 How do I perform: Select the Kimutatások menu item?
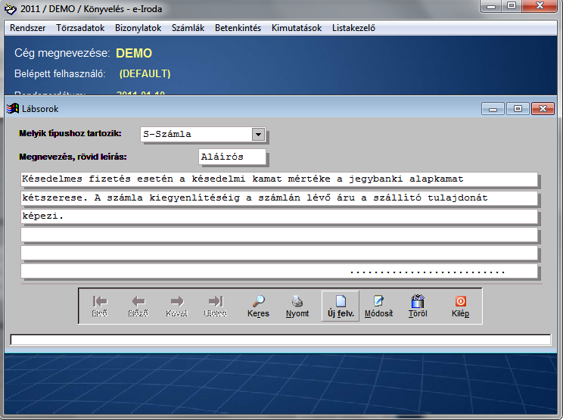297,28
